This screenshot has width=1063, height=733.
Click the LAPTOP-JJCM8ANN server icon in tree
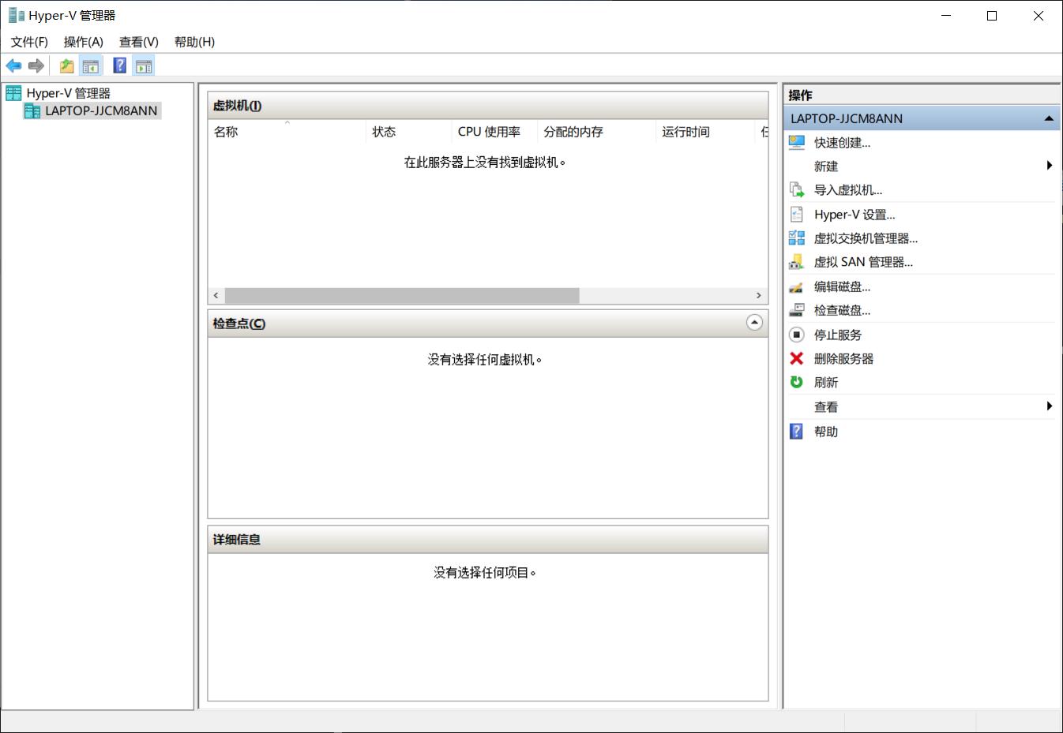32,111
